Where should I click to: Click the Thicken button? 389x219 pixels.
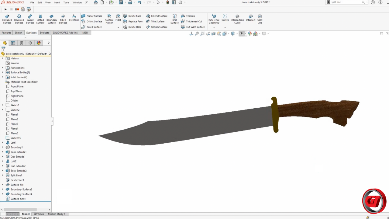(x=188, y=16)
